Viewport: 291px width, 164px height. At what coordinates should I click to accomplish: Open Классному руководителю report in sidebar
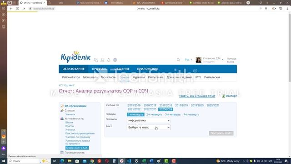(x=80, y=133)
